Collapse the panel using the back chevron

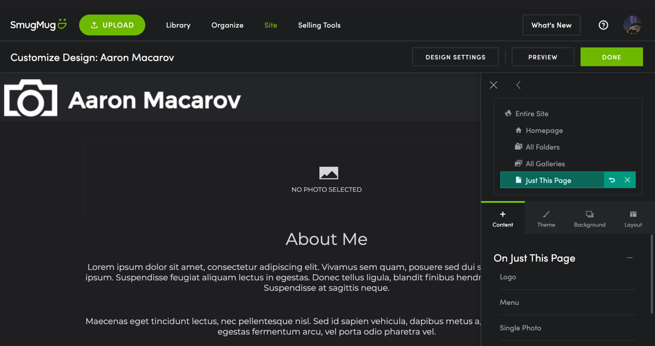(x=518, y=85)
